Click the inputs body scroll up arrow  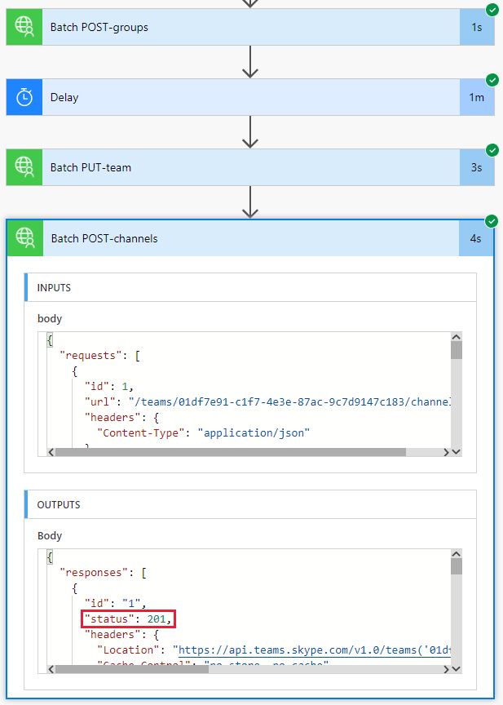(457, 337)
